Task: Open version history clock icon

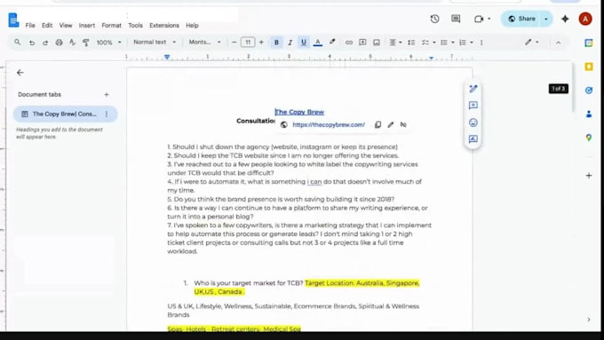Action: [x=434, y=19]
